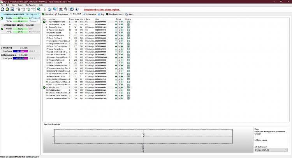The image size is (292, 158).
Task: Toggle the Enable checkbox for 177 Wear Range Delta
Action: [128, 49]
